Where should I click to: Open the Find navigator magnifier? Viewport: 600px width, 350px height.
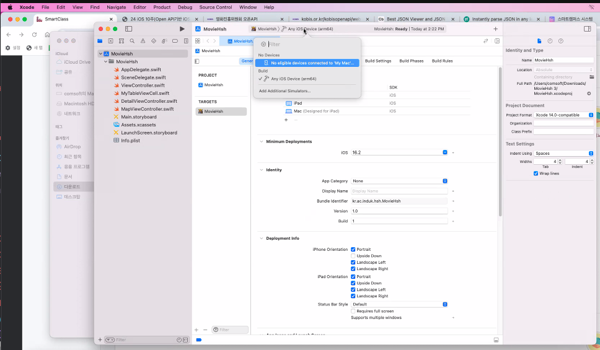click(132, 41)
